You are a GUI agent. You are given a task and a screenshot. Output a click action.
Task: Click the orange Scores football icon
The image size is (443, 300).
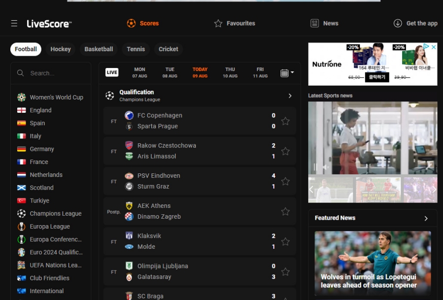[x=131, y=23]
